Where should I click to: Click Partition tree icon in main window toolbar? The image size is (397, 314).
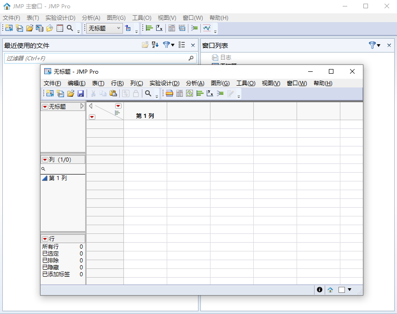click(x=194, y=28)
